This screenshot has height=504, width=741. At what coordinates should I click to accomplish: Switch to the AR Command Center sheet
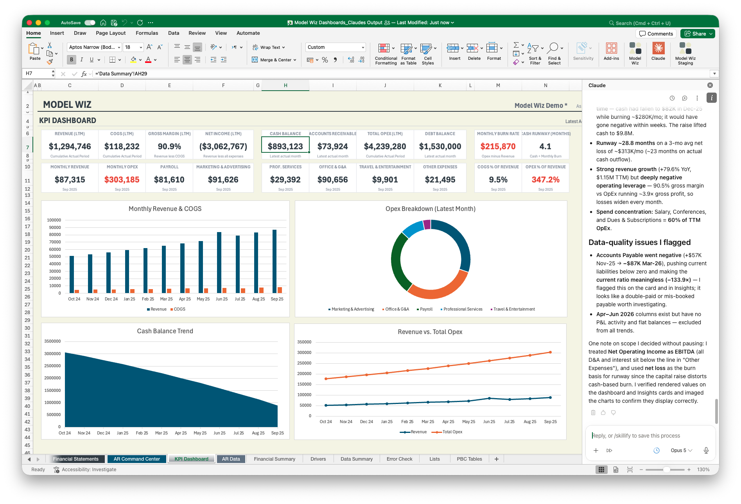click(x=136, y=459)
